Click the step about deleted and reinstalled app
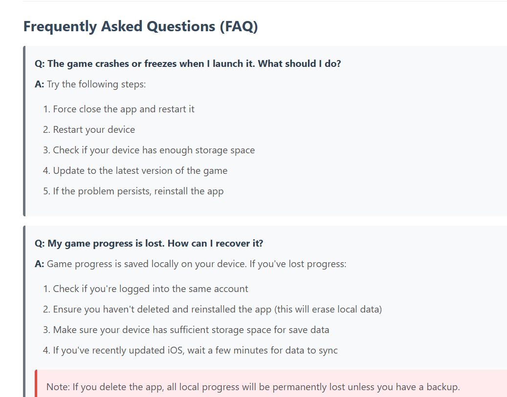Viewport: 507px width, 397px height. click(x=217, y=310)
